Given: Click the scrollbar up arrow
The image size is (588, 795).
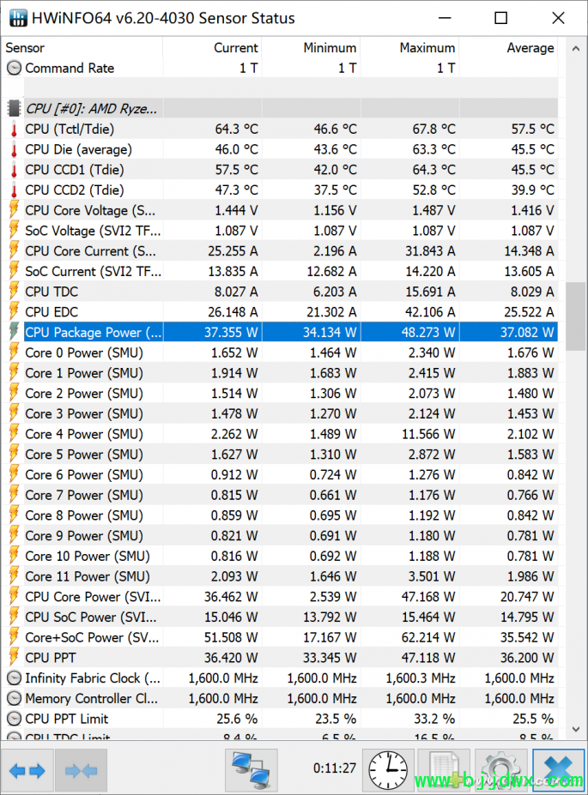Looking at the screenshot, I should 576,49.
